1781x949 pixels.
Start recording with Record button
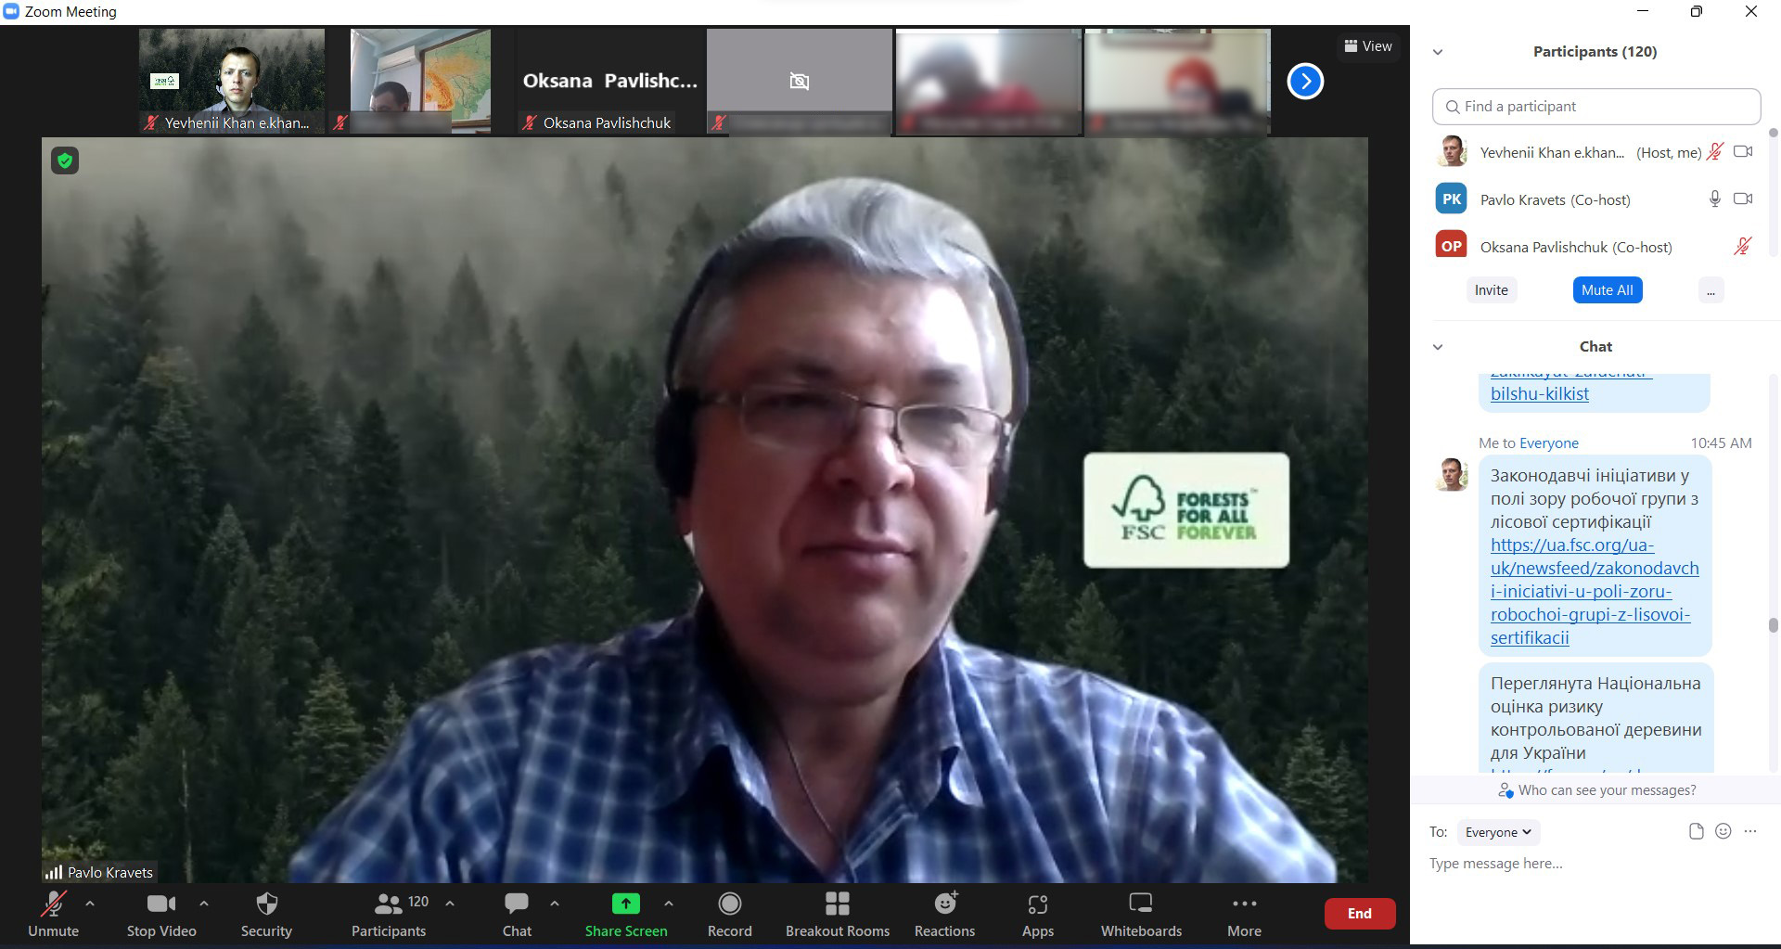(730, 914)
